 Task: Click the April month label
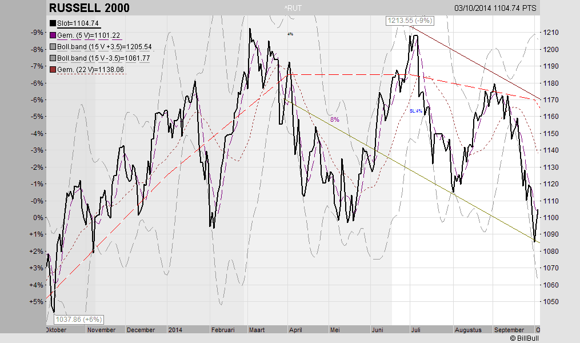[x=295, y=330]
